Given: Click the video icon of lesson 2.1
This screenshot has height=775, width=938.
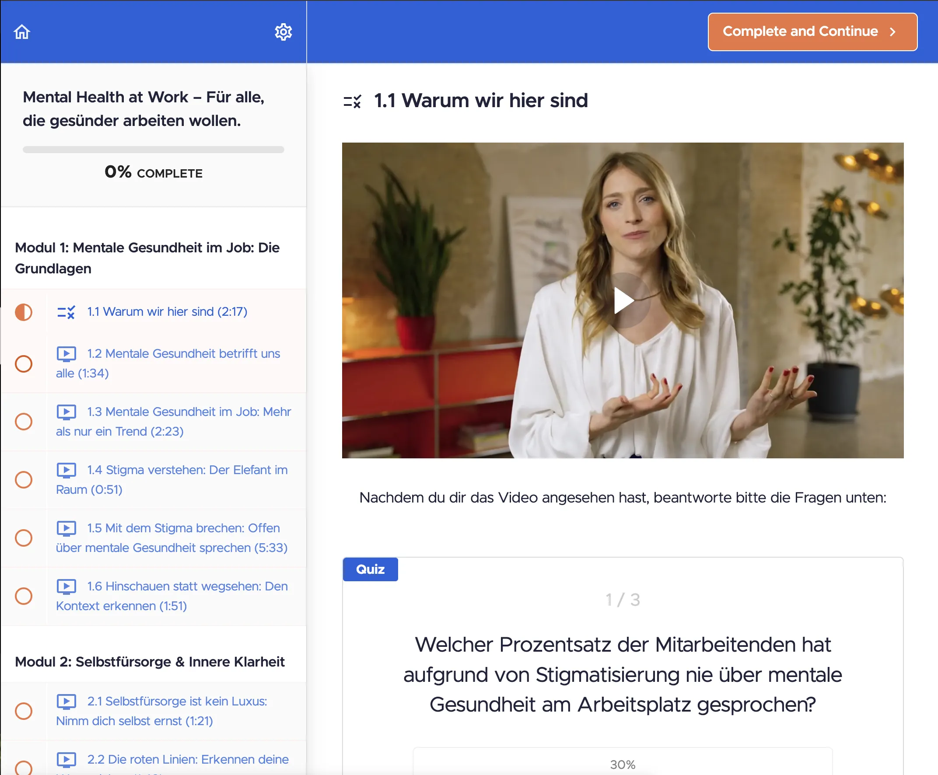Looking at the screenshot, I should (66, 702).
